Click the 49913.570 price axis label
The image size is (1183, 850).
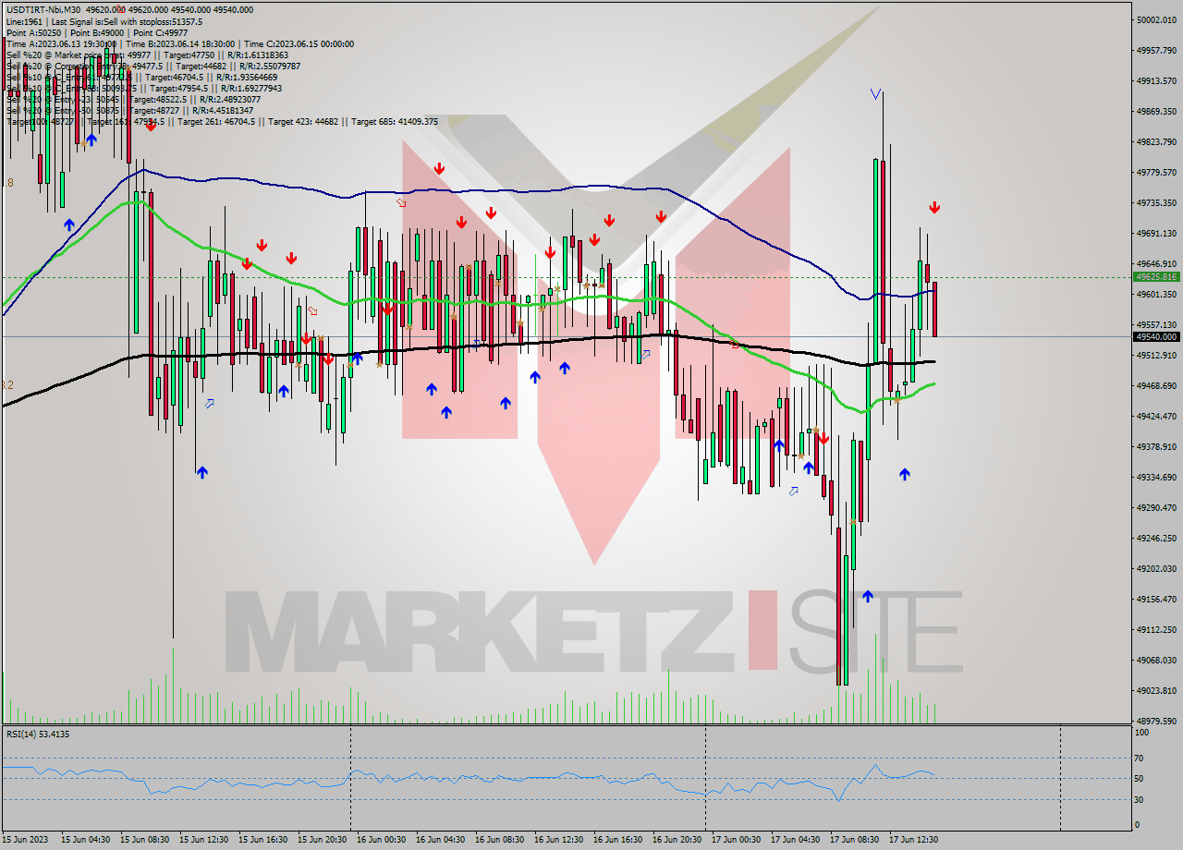tap(1158, 80)
